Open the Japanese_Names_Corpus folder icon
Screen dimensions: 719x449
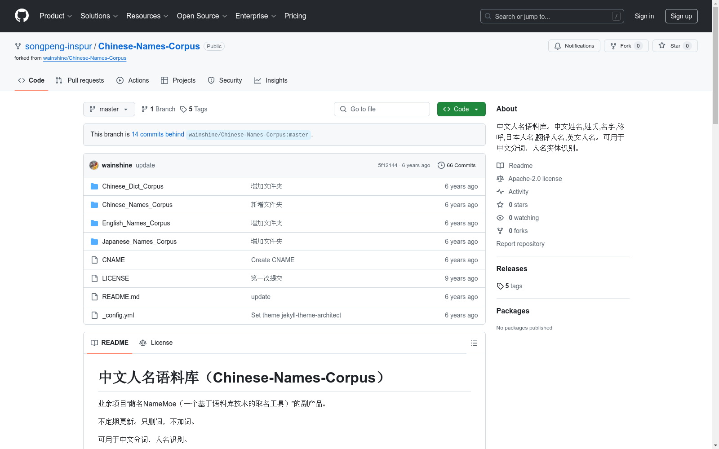[x=94, y=242]
